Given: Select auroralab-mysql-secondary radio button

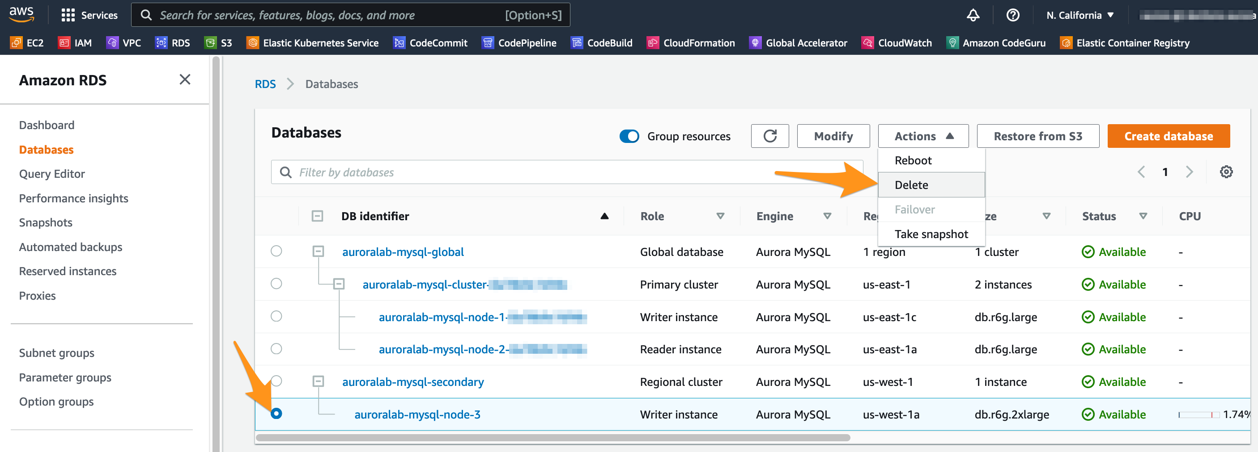Looking at the screenshot, I should coord(276,381).
